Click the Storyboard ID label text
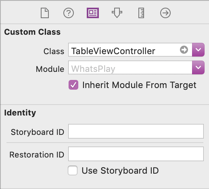Screen dimensions: 209x189 click(38, 132)
